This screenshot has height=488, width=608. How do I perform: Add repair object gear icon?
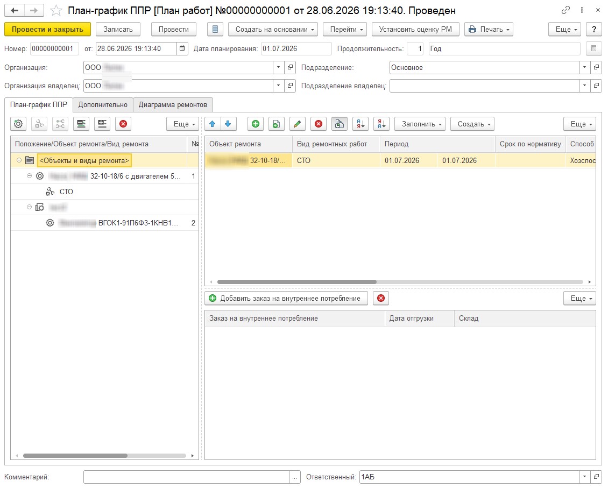pyautogui.click(x=18, y=124)
